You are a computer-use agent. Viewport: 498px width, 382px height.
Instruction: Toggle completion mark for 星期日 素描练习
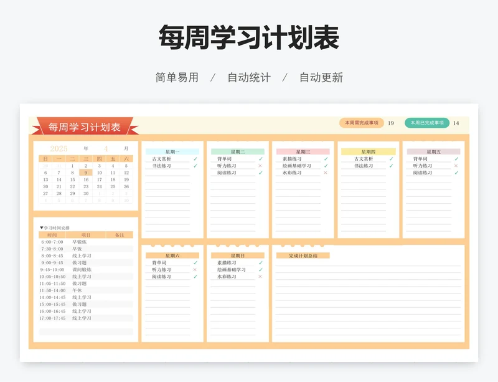[x=261, y=263]
